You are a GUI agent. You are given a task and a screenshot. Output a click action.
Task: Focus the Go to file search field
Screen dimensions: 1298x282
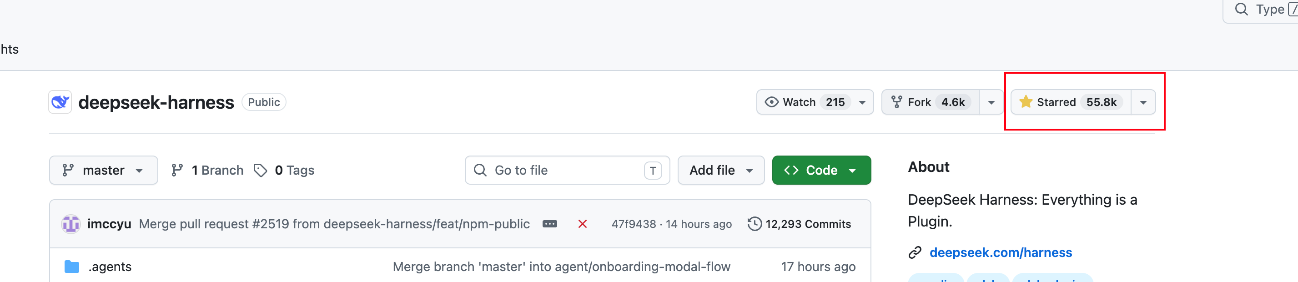click(x=568, y=170)
